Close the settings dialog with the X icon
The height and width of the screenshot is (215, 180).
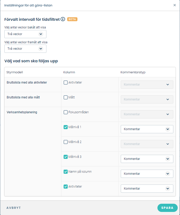tap(175, 5)
